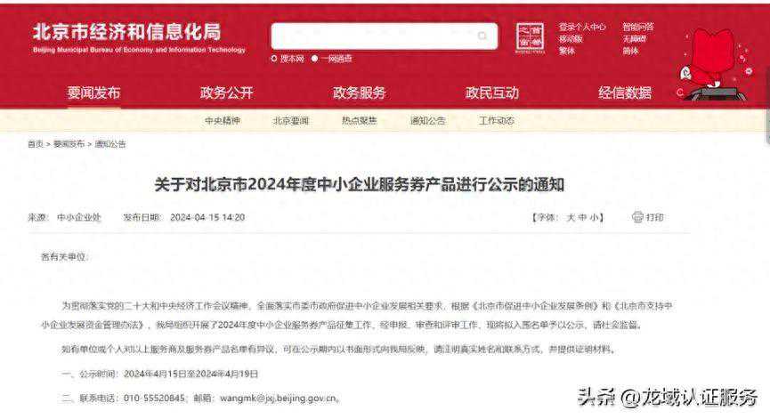Open the 政务公开 main menu

tap(226, 93)
